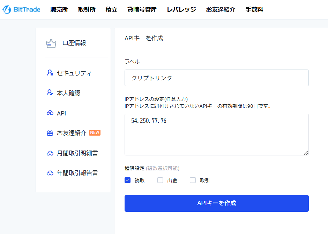Image resolution: width=328 pixels, height=234 pixels.
Task: Go to 本人確認 in the sidebar
Action: pos(69,93)
